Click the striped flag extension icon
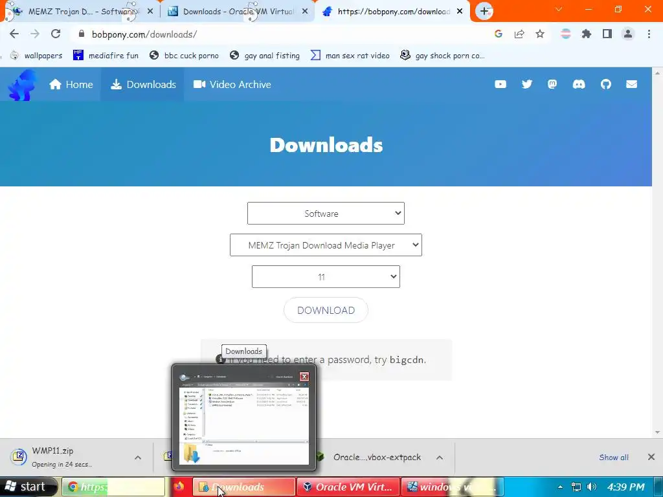The image size is (663, 497). click(x=566, y=34)
